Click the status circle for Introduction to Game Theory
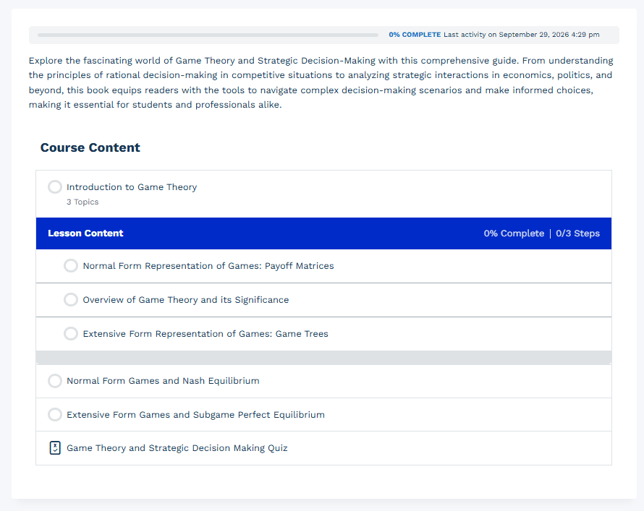644x511 pixels. click(54, 187)
